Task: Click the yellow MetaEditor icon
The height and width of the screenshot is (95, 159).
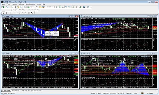Action: pos(40,7)
